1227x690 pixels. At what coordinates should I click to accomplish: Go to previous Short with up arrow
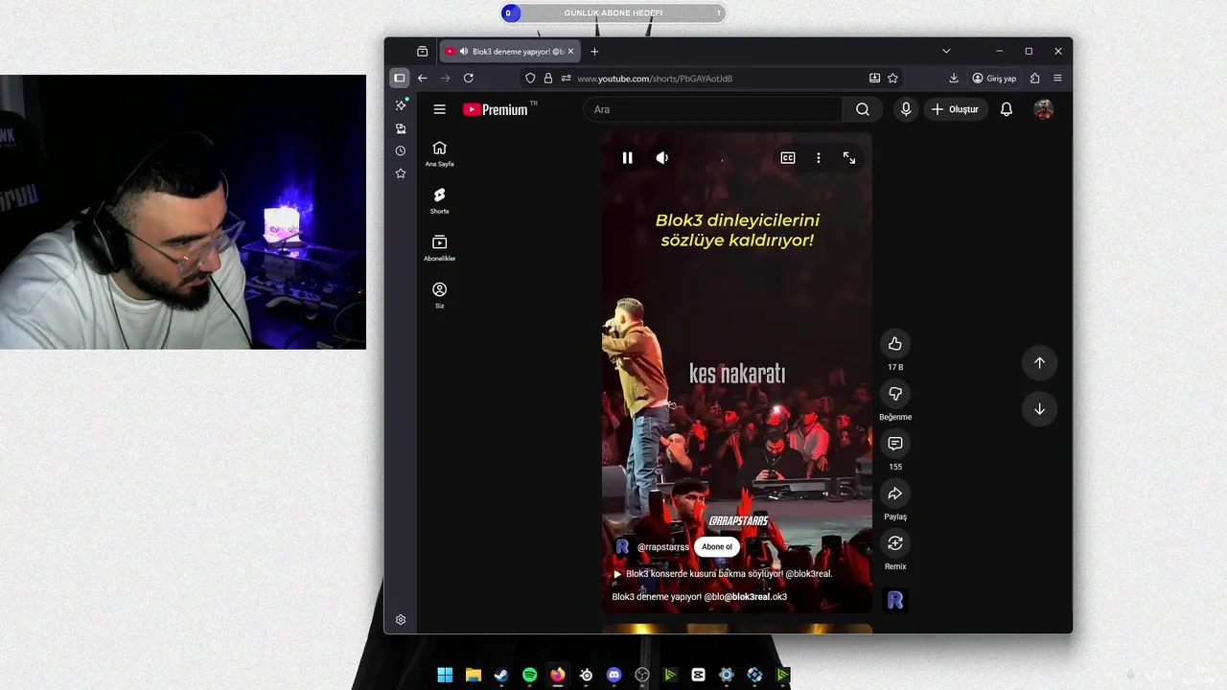point(1039,362)
